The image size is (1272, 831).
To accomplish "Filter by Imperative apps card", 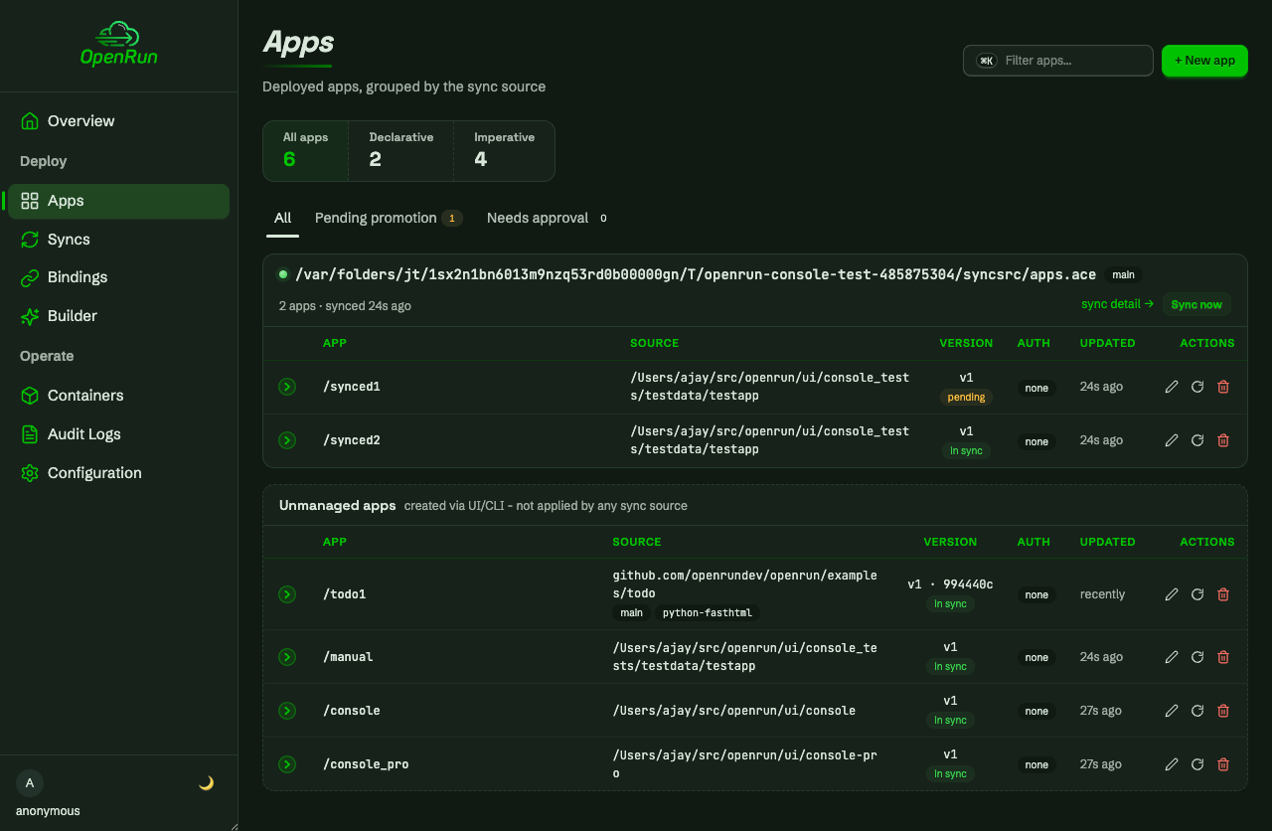I will [x=504, y=151].
